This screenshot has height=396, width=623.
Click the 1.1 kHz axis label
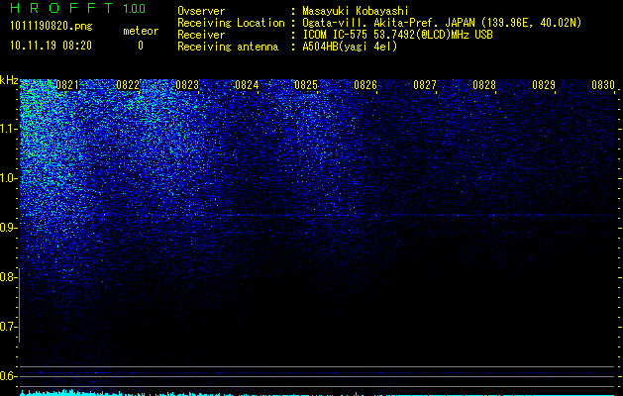7,129
